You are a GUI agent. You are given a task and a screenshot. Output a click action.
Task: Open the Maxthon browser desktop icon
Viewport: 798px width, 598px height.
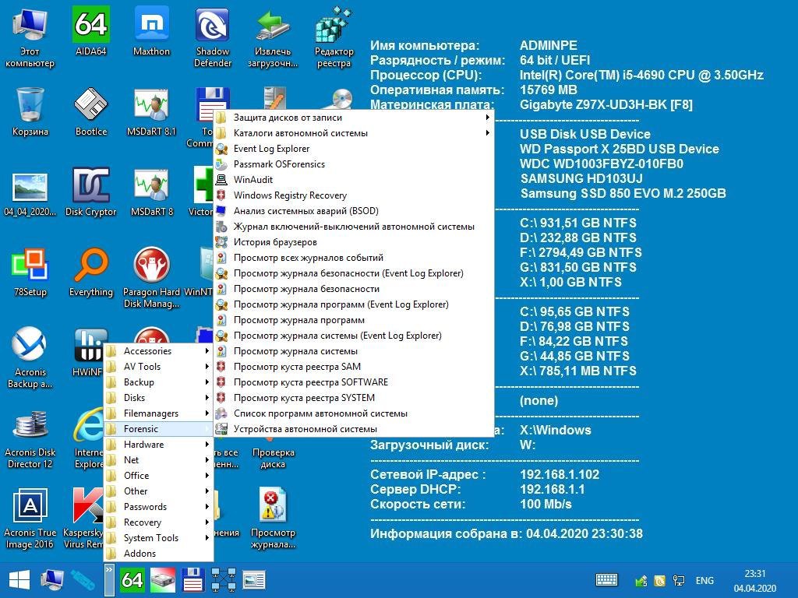click(151, 30)
